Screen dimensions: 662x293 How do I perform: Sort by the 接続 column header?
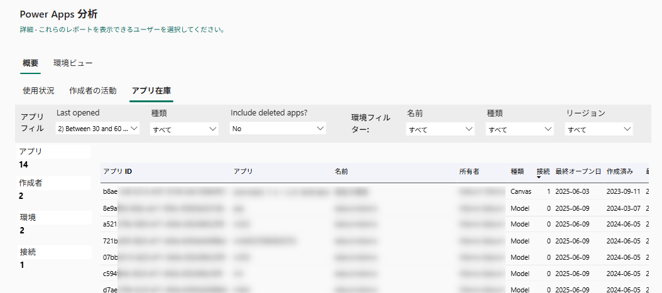pos(543,171)
